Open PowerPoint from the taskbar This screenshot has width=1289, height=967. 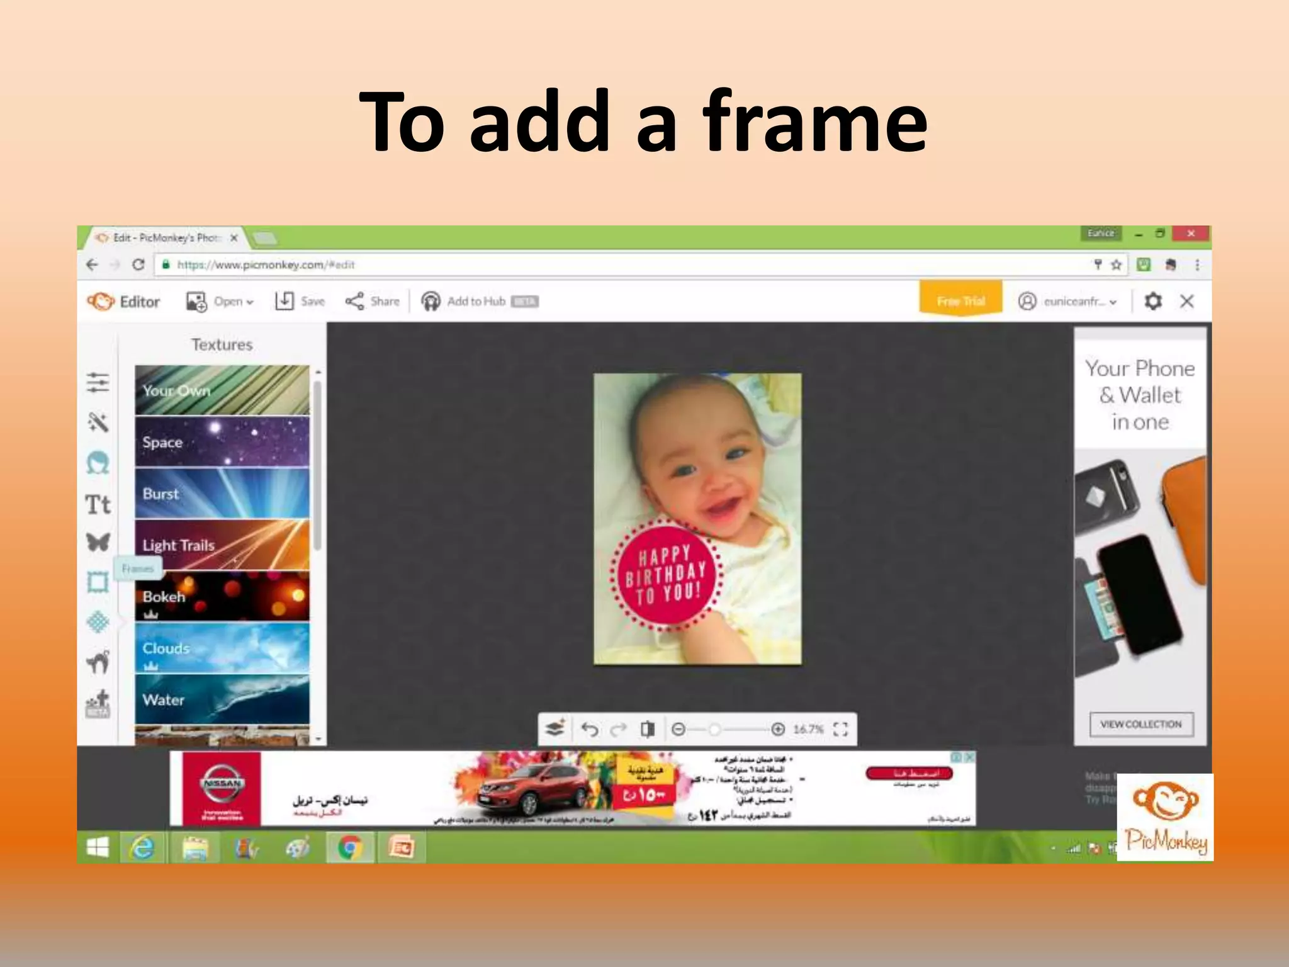point(402,848)
